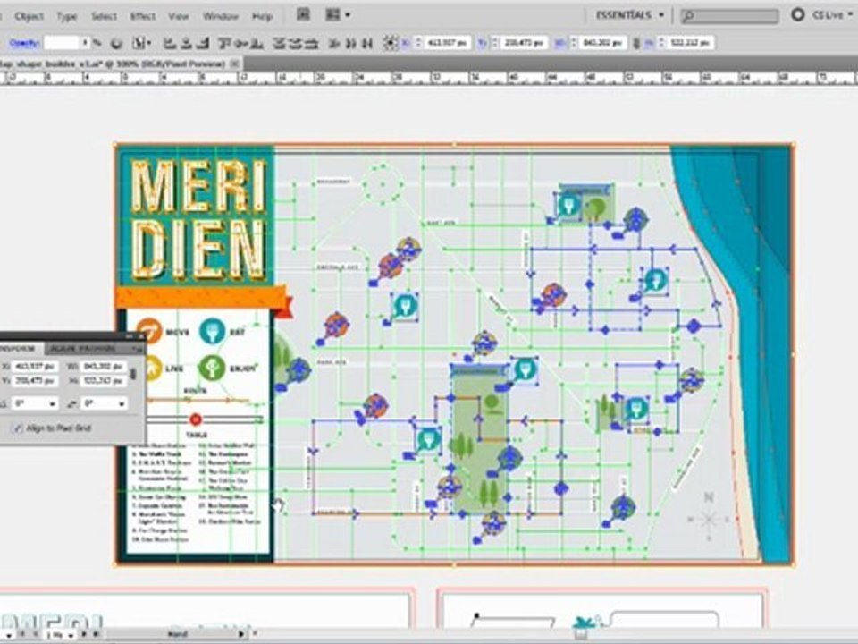The height and width of the screenshot is (644, 858).
Task: Collapse the Transform floating panel
Action: tap(130, 335)
